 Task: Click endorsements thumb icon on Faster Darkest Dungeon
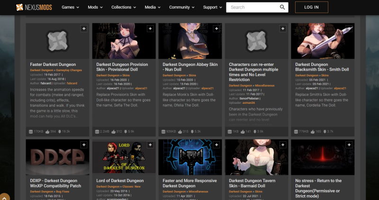(x=47, y=132)
